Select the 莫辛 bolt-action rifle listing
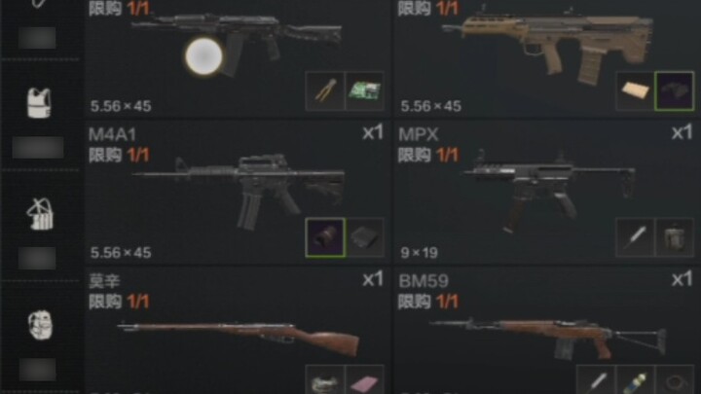Image resolution: width=701 pixels, height=394 pixels. tap(237, 331)
